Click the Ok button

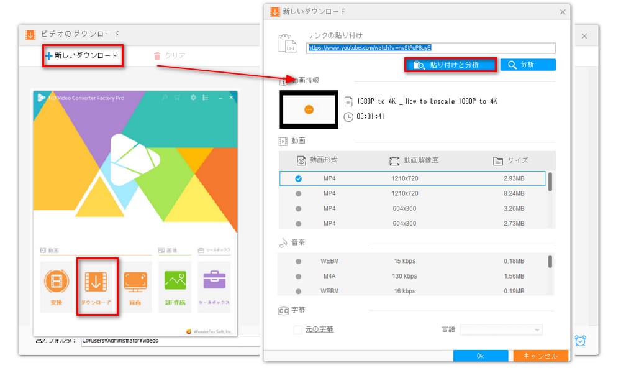pyautogui.click(x=480, y=356)
